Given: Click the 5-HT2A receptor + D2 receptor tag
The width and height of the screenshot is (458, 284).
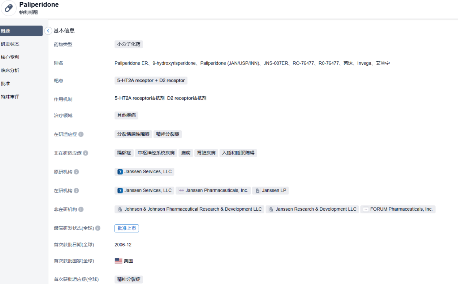Looking at the screenshot, I should point(151,80).
